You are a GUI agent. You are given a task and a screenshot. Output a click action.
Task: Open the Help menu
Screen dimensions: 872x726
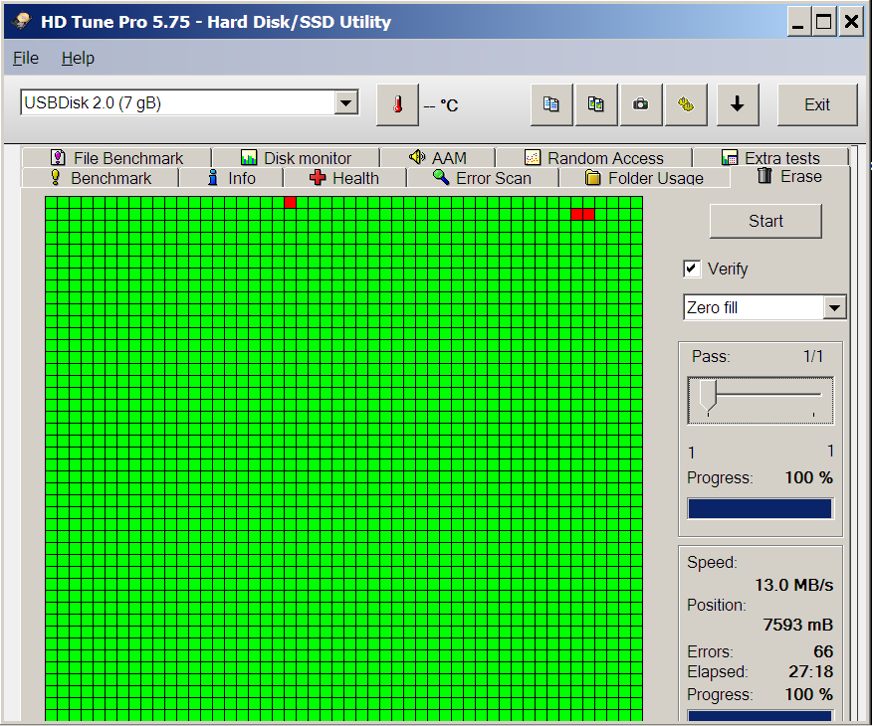(78, 58)
